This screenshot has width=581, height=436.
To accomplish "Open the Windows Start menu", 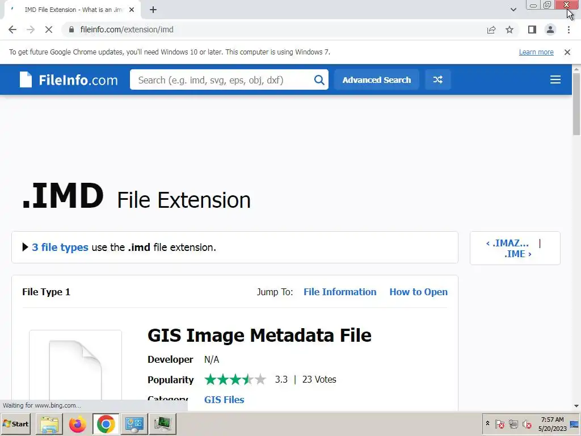I will (15, 424).
